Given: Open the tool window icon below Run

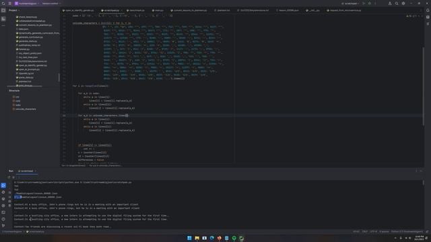Looking at the screenshot, I should (3, 192).
